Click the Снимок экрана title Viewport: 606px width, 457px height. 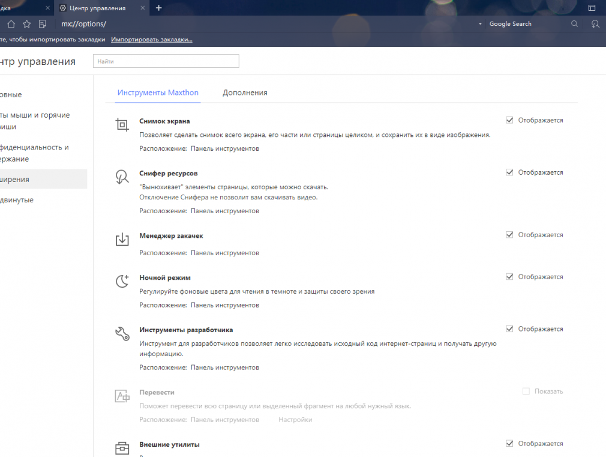click(x=164, y=121)
